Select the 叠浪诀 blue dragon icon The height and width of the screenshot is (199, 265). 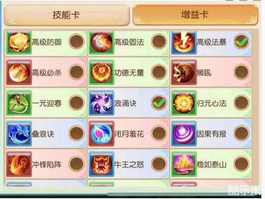tap(19, 133)
